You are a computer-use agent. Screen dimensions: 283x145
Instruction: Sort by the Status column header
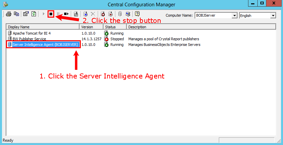[x=115, y=27]
